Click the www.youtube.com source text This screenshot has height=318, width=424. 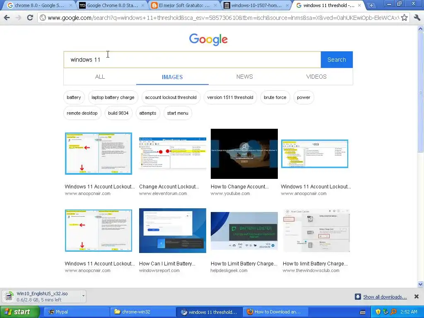tap(230, 194)
